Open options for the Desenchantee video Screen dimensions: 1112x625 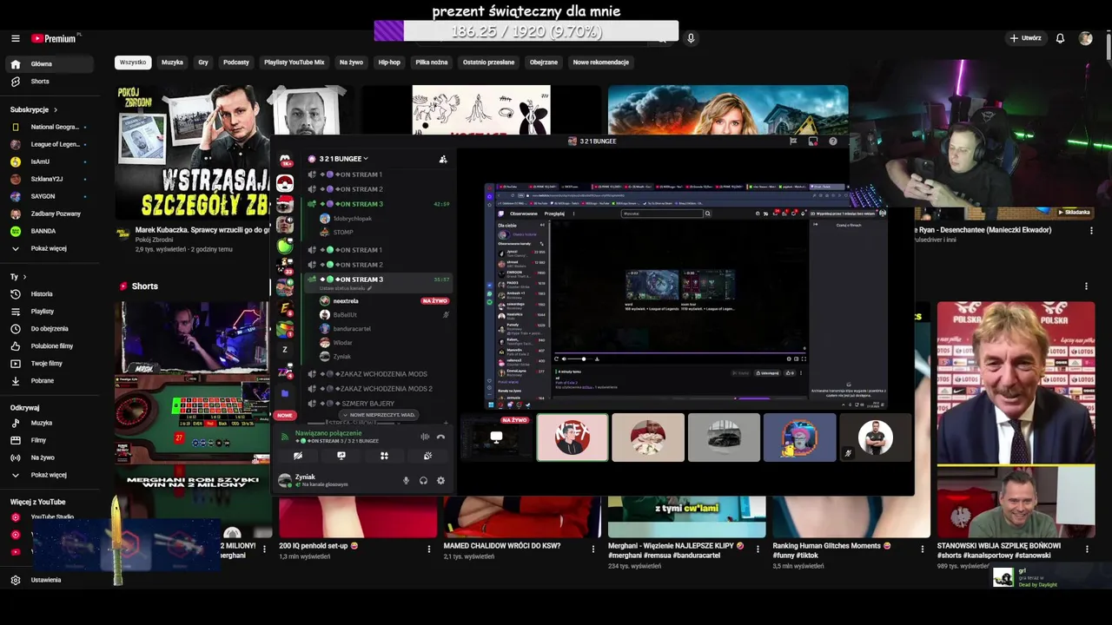coord(1091,231)
